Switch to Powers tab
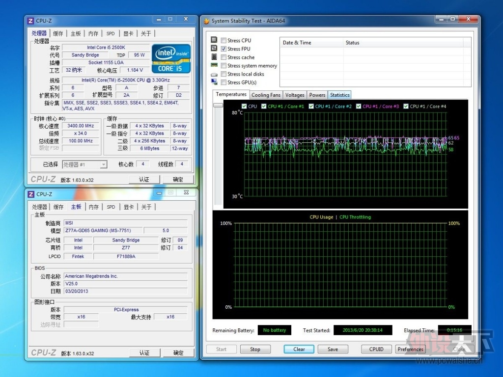The width and height of the screenshot is (503, 377). 317,95
